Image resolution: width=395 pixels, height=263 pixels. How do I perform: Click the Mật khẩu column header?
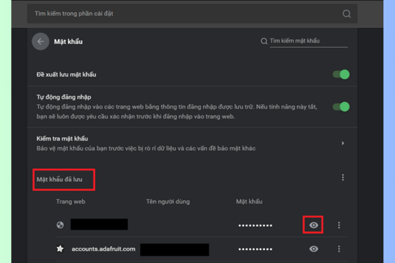pyautogui.click(x=249, y=201)
